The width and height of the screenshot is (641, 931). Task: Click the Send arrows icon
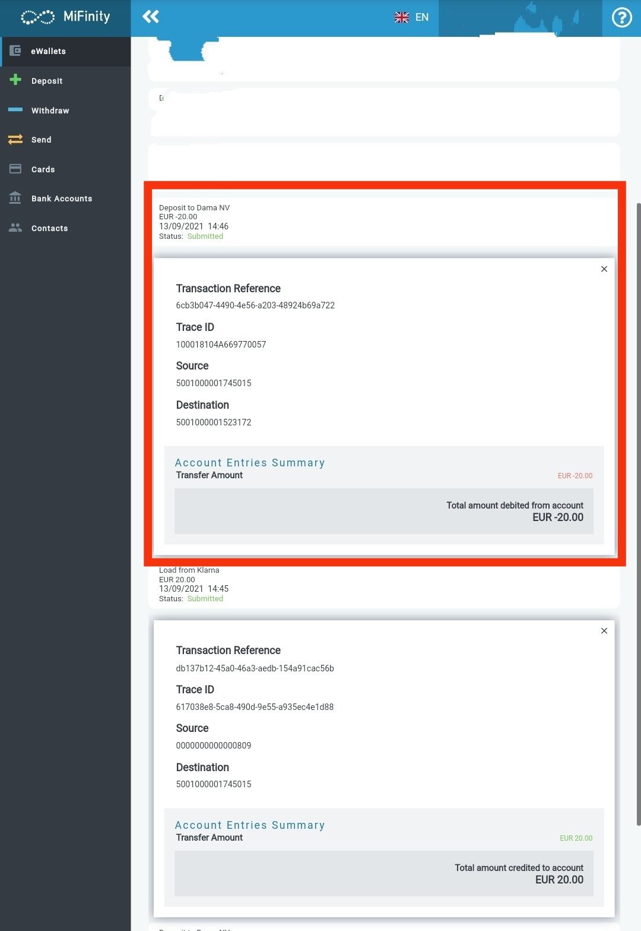pos(15,140)
